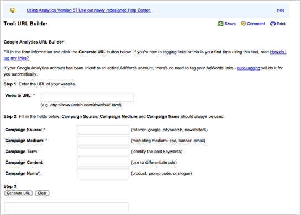The height and width of the screenshot is (215, 301).
Task: Click the 'marketing medium: cpc, banner, email' hint
Action: [x=168, y=141]
